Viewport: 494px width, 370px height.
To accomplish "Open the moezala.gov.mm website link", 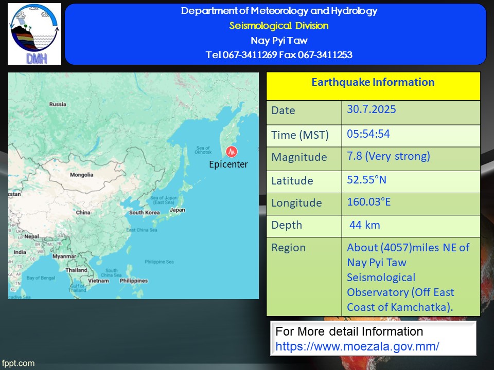I will (357, 346).
